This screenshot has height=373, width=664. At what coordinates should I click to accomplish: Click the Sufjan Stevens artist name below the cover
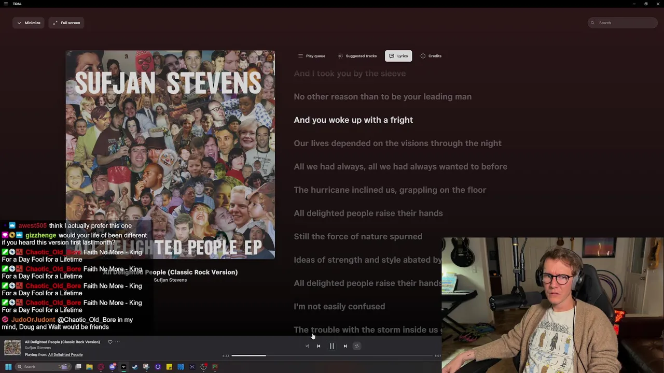click(x=170, y=280)
